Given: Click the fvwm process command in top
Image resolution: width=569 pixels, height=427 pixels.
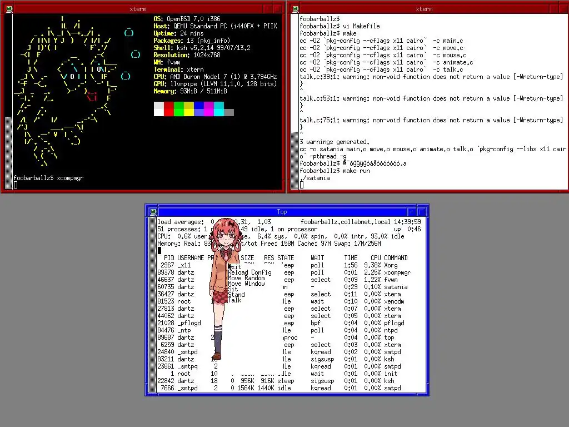Looking at the screenshot, I should [391, 280].
